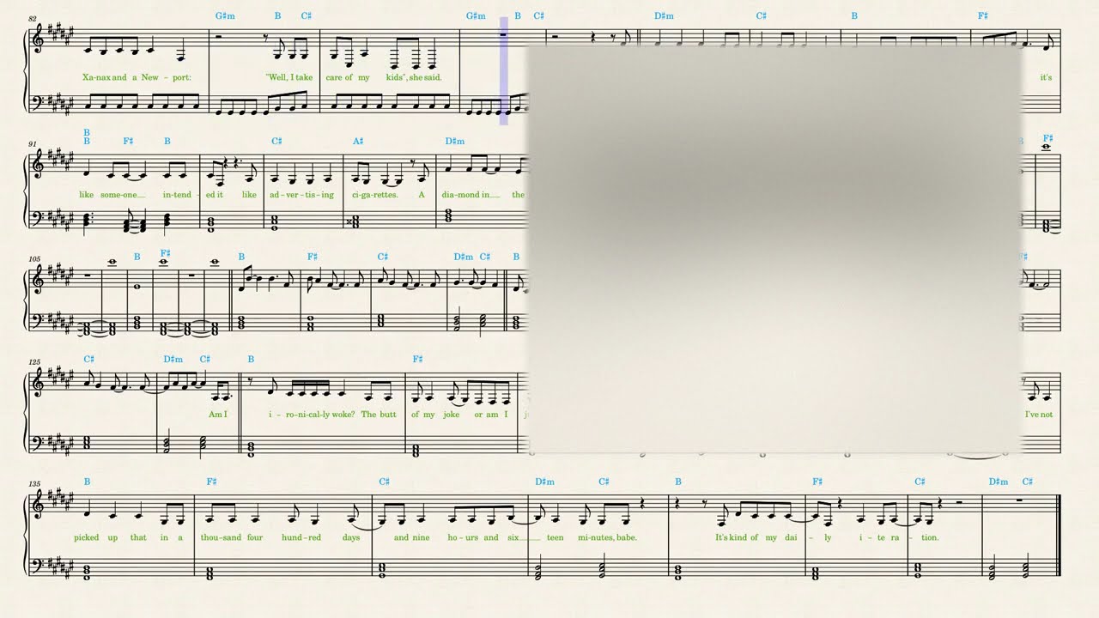Click measure number 82
Image resolution: width=1099 pixels, height=618 pixels.
point(33,19)
